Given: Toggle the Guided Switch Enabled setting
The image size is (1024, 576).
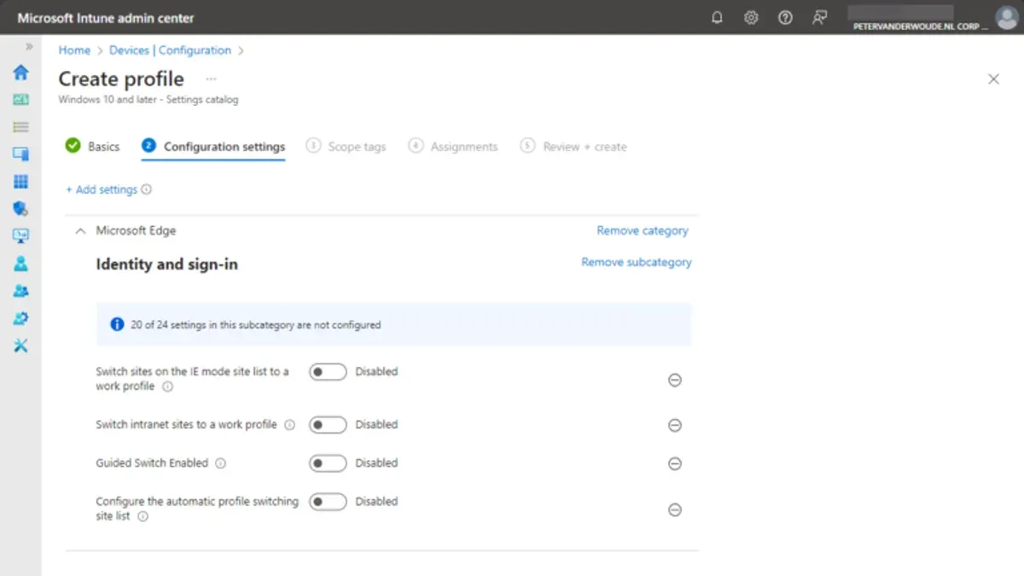Looking at the screenshot, I should coord(328,463).
